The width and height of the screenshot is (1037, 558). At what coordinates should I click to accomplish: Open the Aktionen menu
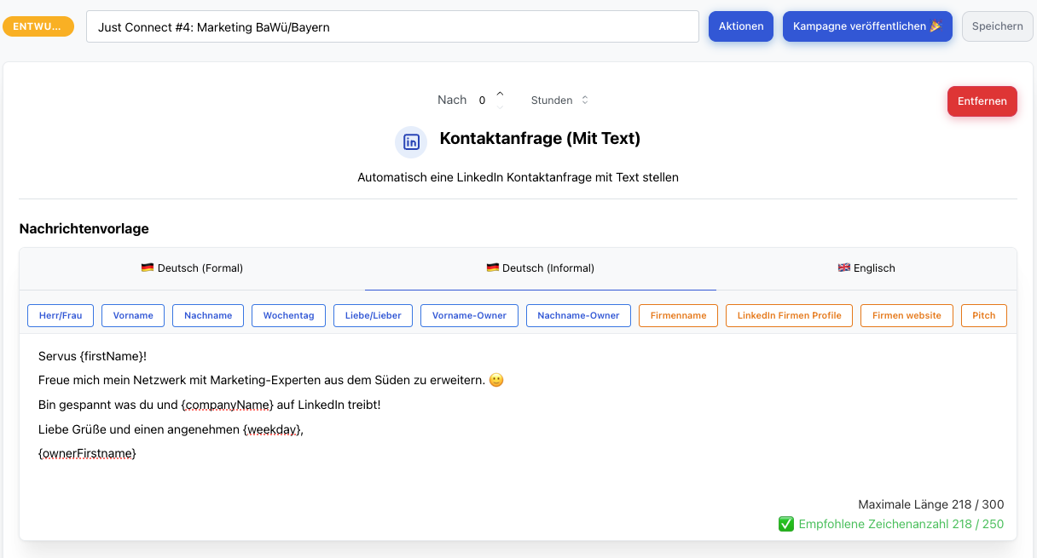[740, 26]
